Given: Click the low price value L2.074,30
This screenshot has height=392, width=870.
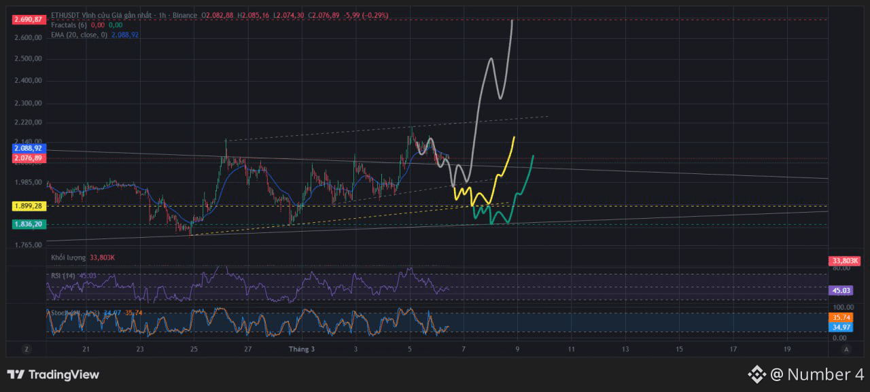Looking at the screenshot, I should click(289, 15).
